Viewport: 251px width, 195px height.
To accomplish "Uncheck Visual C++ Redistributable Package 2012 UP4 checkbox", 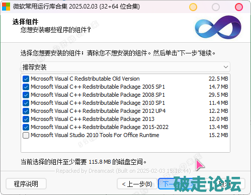I will pyautogui.click(x=26, y=111).
